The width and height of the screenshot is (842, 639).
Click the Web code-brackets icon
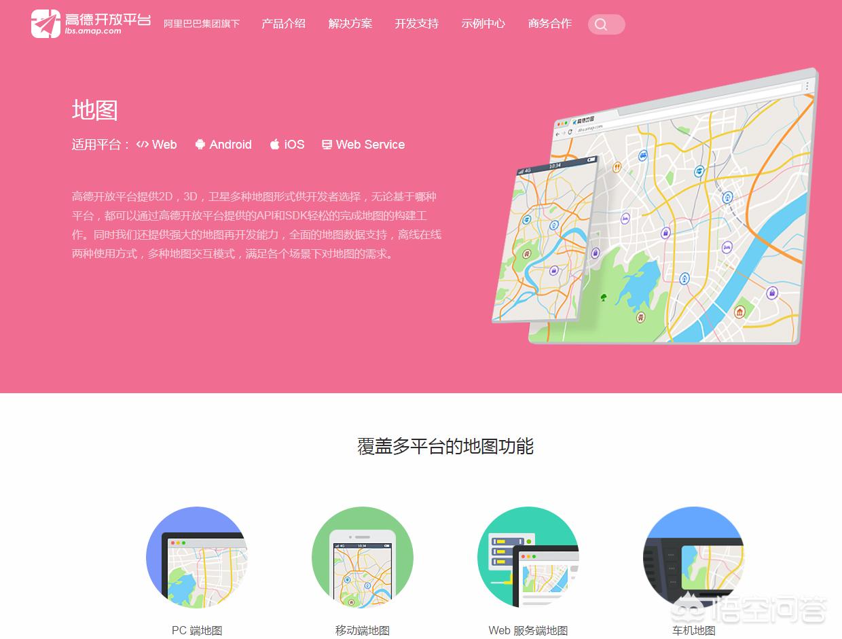[x=143, y=145]
